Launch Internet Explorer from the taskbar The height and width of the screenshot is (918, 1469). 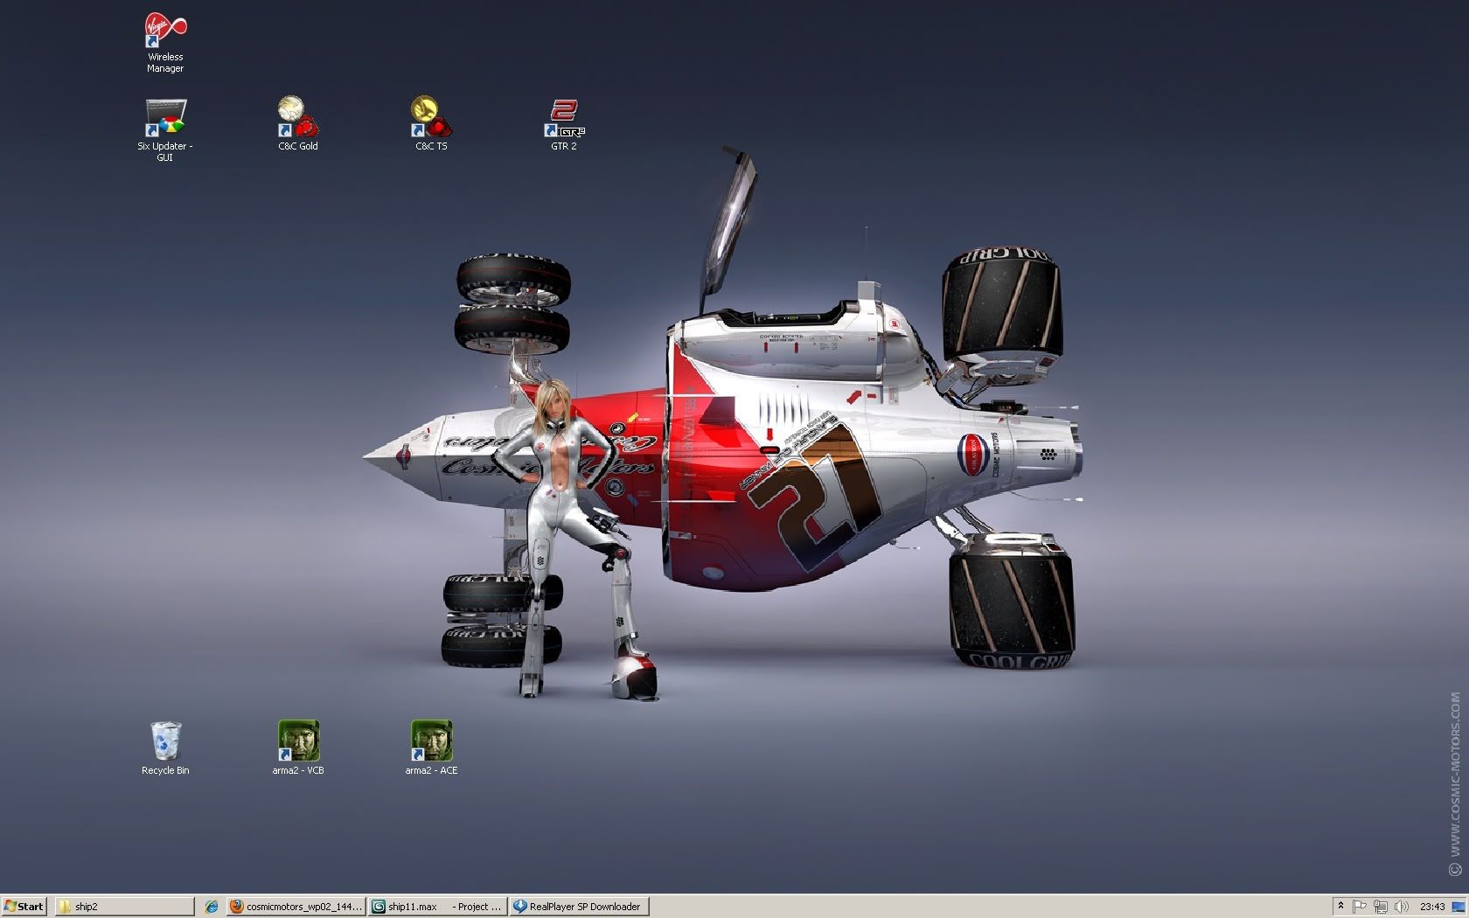[x=210, y=907]
